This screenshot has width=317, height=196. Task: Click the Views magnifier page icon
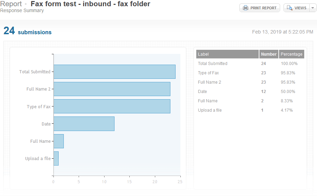pos(289,8)
